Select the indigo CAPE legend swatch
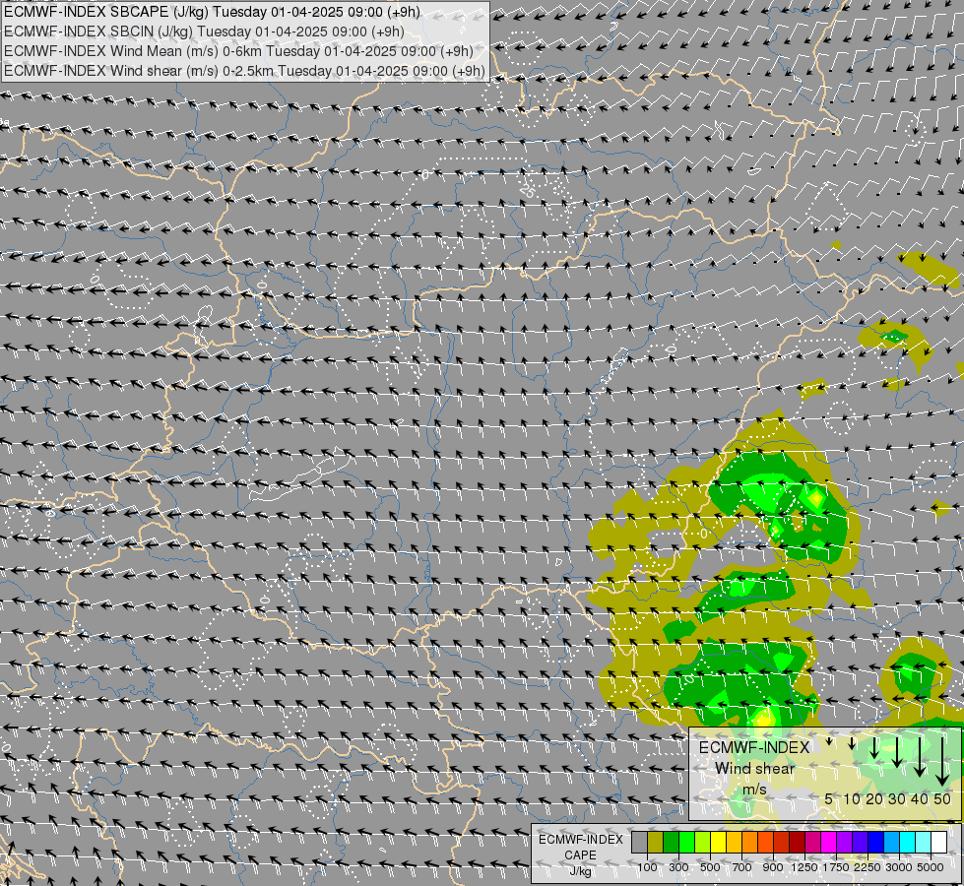The width and height of the screenshot is (964, 886). tap(861, 842)
